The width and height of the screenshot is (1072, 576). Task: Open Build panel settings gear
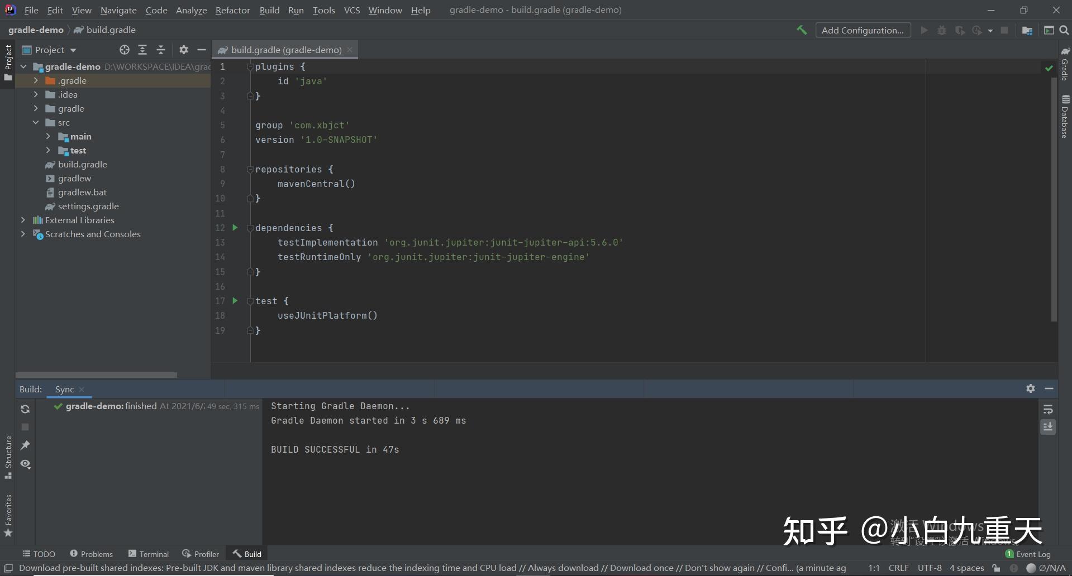pos(1031,388)
